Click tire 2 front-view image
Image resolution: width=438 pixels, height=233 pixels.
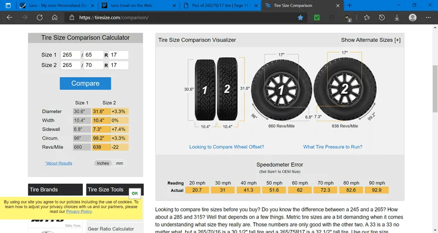click(227, 89)
